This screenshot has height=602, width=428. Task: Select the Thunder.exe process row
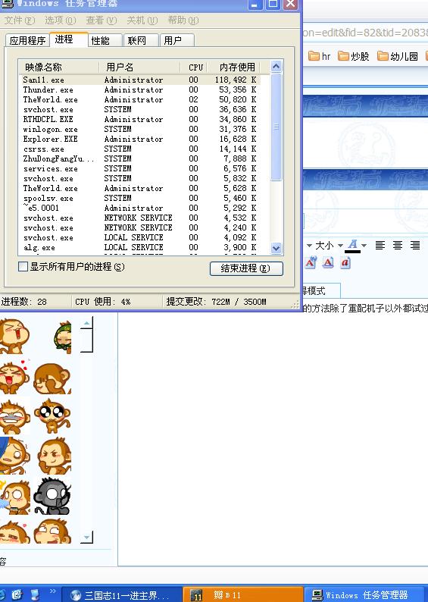[139, 89]
